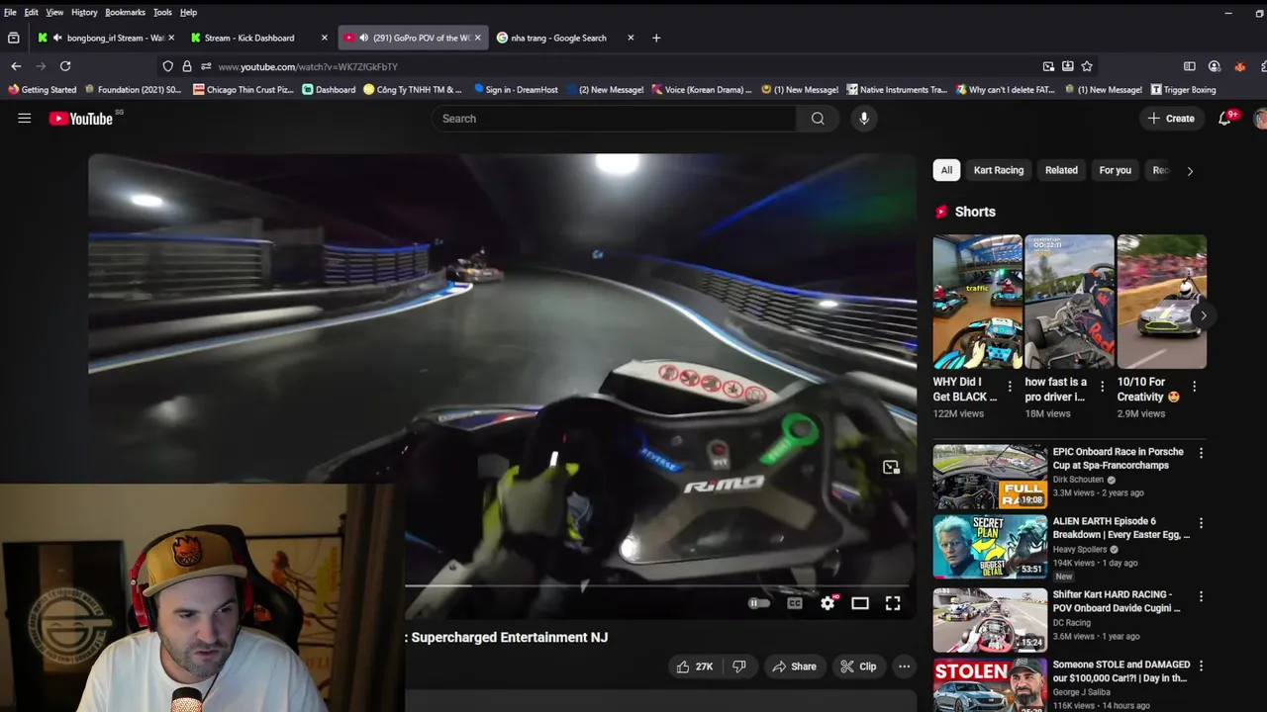This screenshot has height=712, width=1267.
Task: Go back to previous browser page
Action: [x=16, y=66]
